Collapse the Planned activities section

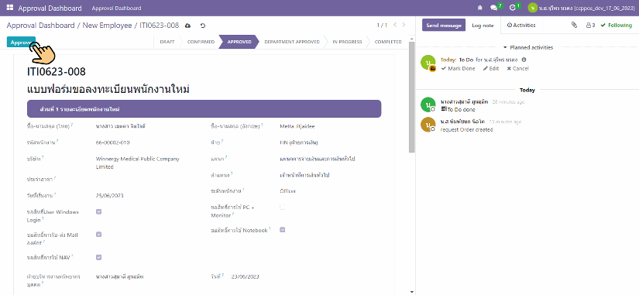coord(527,47)
